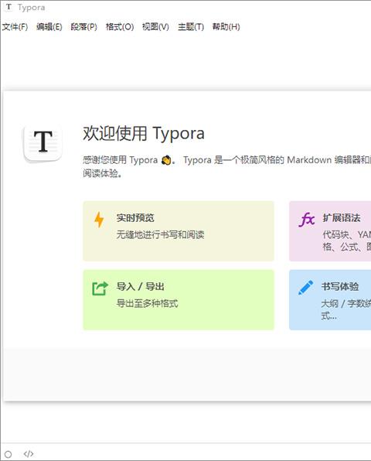This screenshot has height=461, width=371.
Task: Select the 扩展语法 feature card
Action: pyautogui.click(x=330, y=231)
